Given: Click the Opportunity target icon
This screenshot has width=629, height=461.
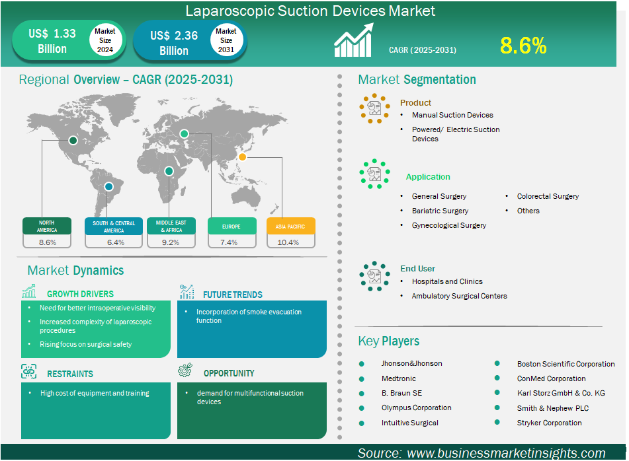Looking at the screenshot, I should pos(186,371).
